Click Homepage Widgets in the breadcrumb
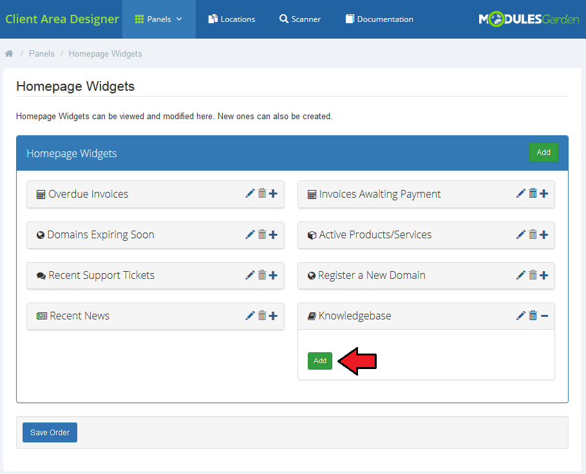 click(106, 54)
